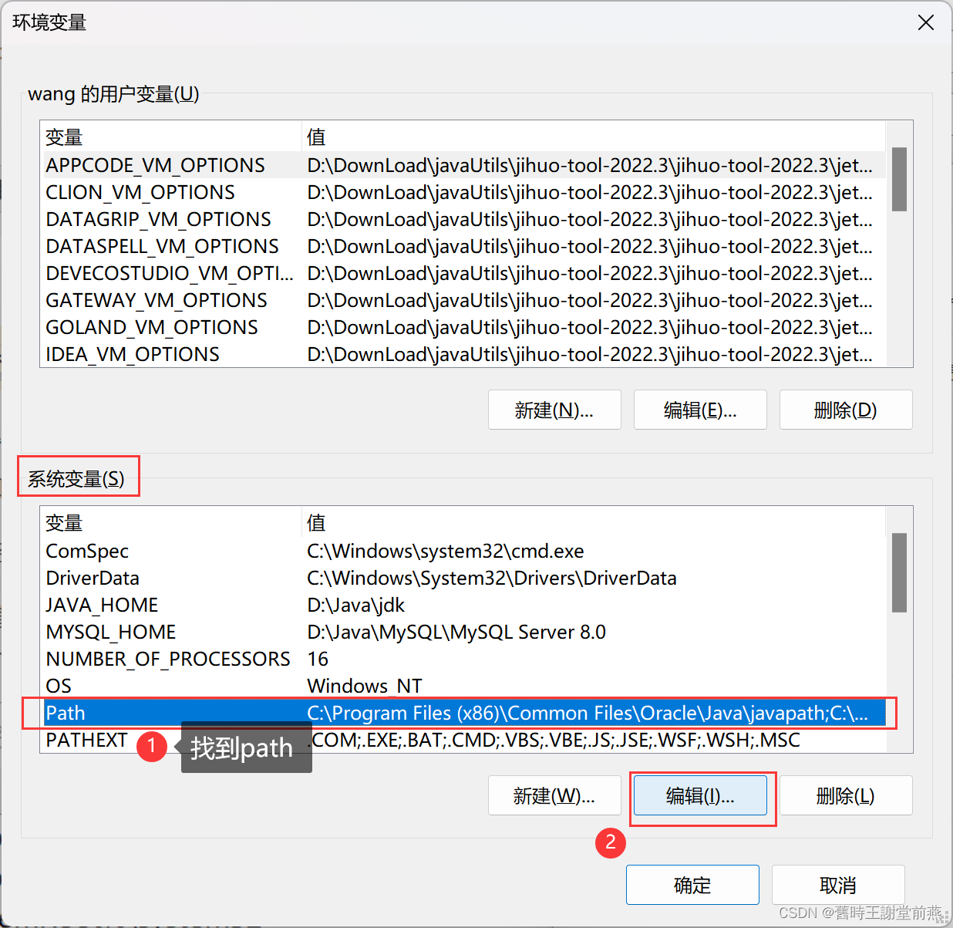This screenshot has height=928, width=953.
Task: Select PATHEXT system variable row
Action: tap(464, 740)
